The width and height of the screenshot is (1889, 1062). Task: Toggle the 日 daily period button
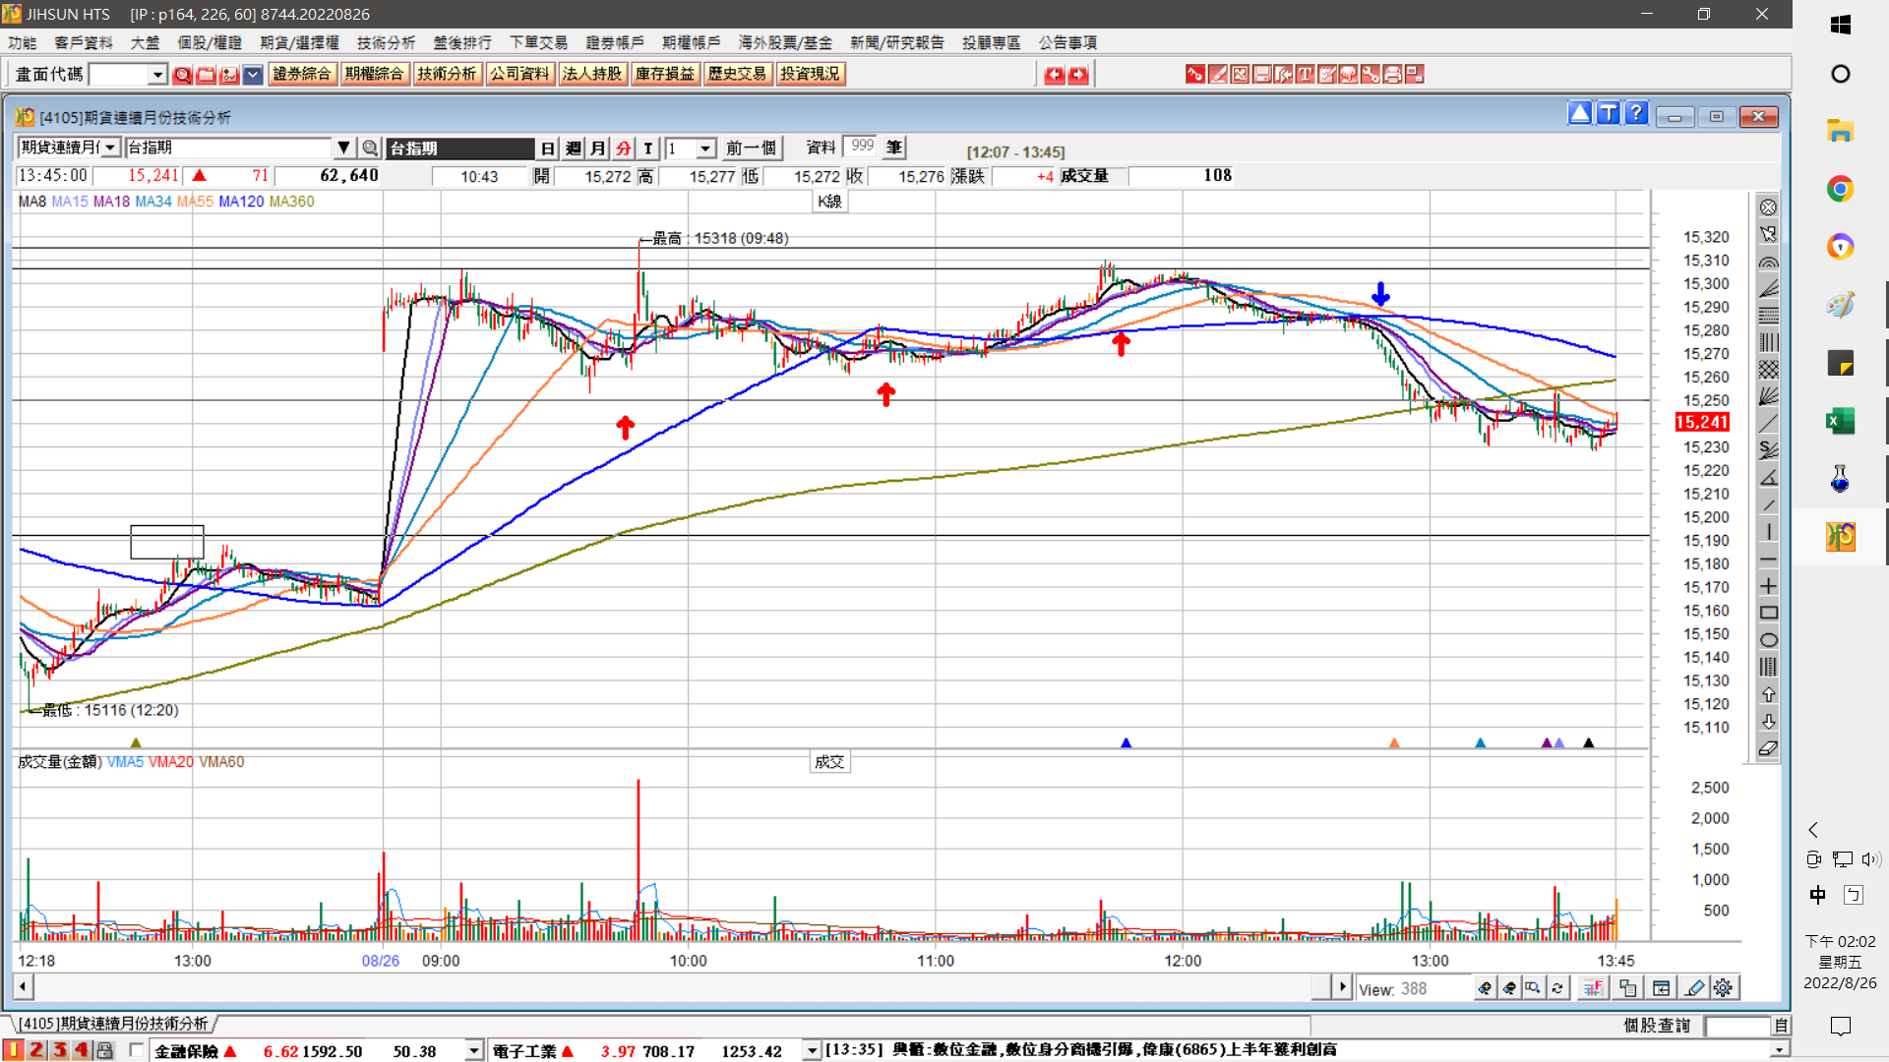[548, 148]
